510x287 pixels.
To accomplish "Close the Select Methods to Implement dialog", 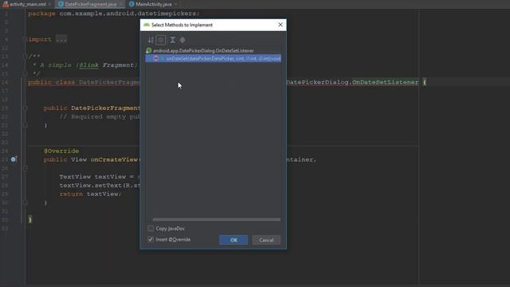I will [x=280, y=25].
